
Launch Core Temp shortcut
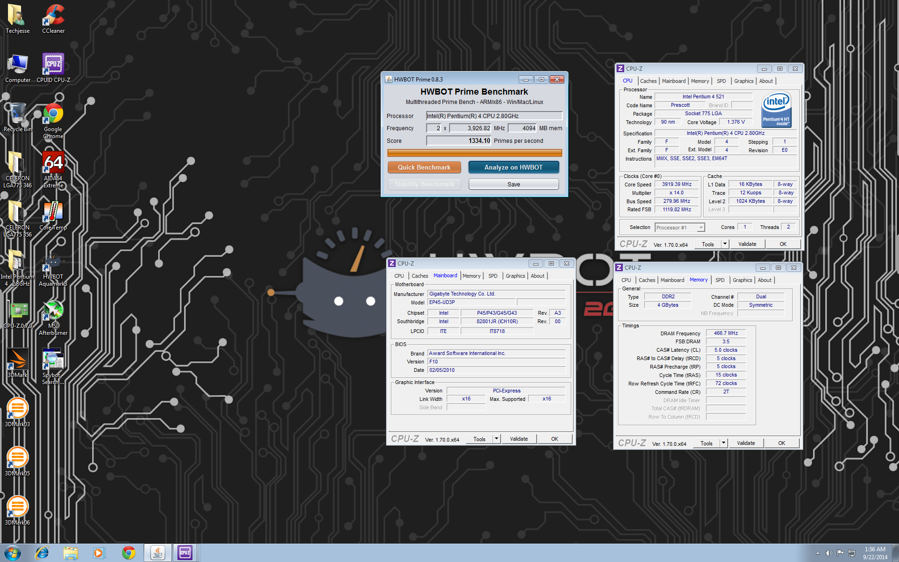pyautogui.click(x=53, y=215)
